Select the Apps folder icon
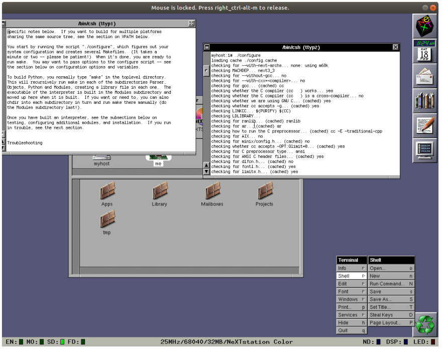Screen dimensions: 442x350 [x=107, y=194]
